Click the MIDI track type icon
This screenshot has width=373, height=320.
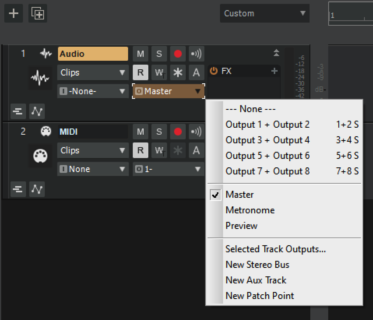coord(46,131)
